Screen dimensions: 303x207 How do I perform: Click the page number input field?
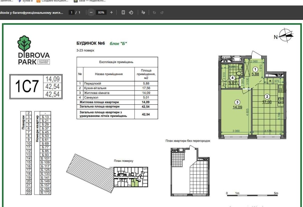click(x=72, y=12)
